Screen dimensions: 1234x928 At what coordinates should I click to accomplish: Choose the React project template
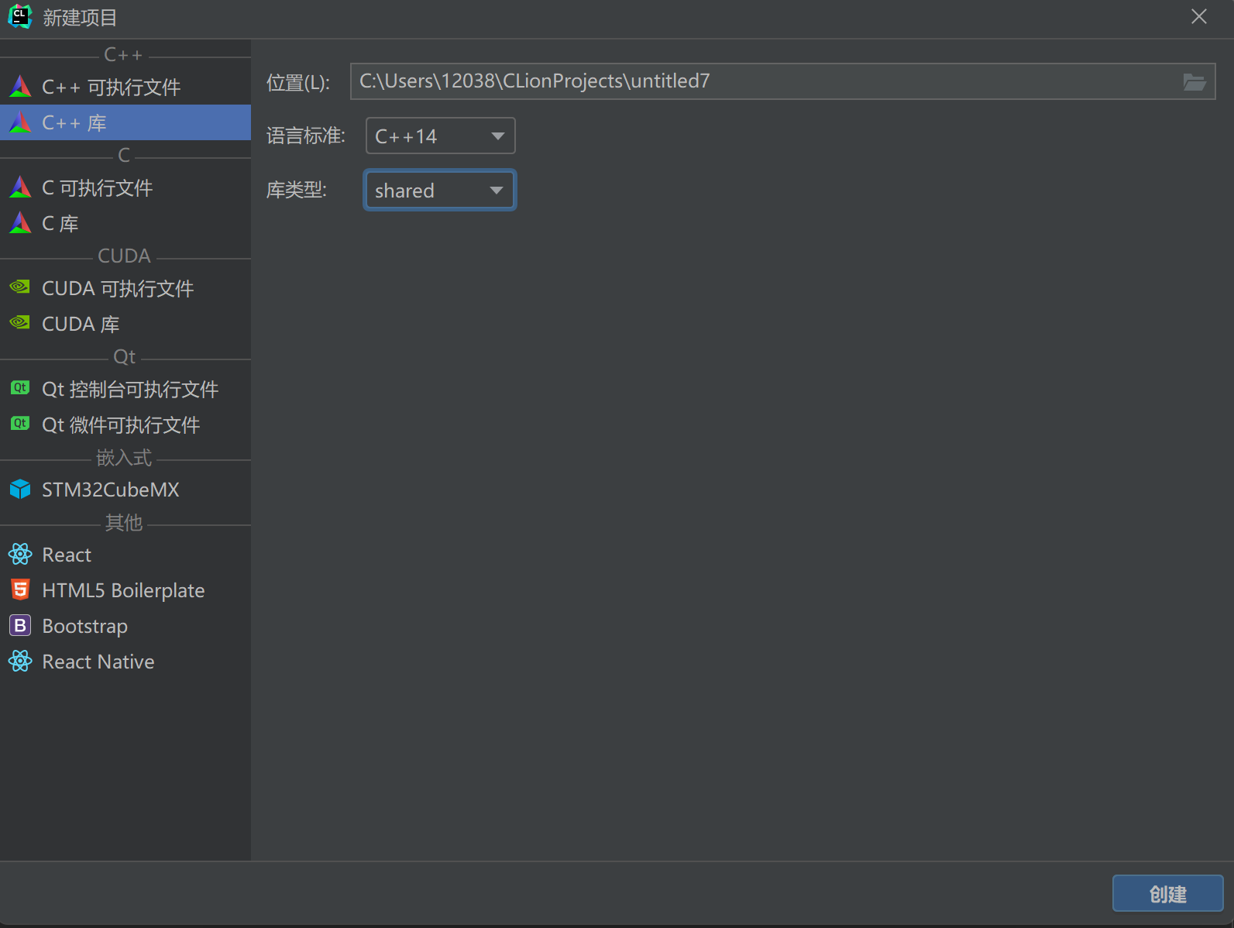(125, 555)
